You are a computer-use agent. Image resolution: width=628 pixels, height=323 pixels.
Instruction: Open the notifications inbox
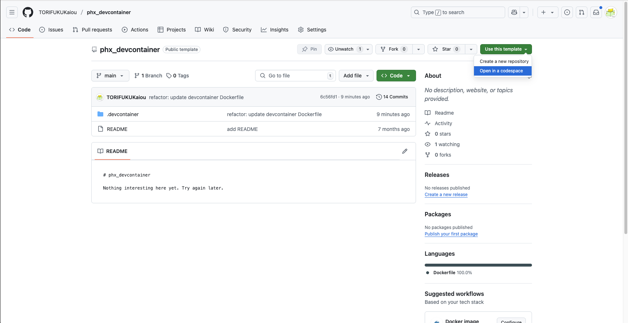tap(596, 12)
